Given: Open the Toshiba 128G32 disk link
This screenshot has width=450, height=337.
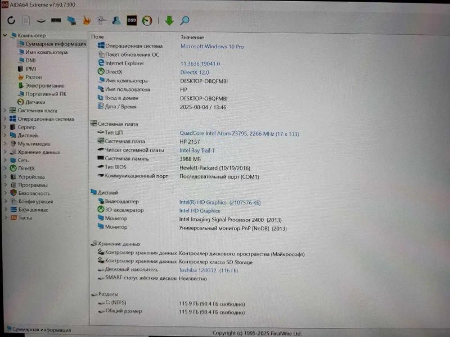Looking at the screenshot, I should tap(208, 270).
